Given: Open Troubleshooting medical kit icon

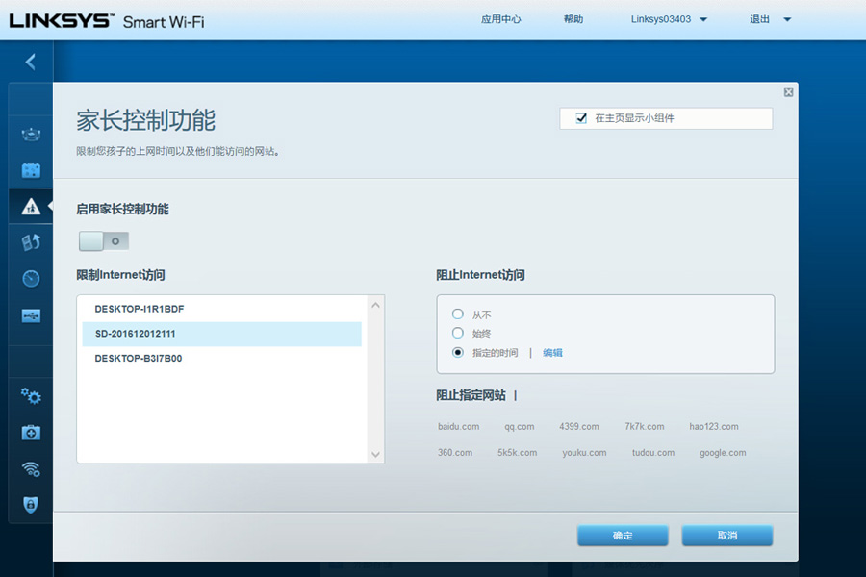Looking at the screenshot, I should click(31, 432).
